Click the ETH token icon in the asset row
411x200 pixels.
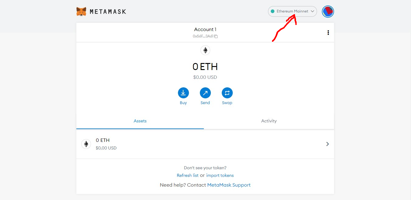click(86, 144)
